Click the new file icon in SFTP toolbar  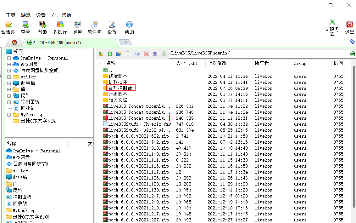click(x=128, y=54)
